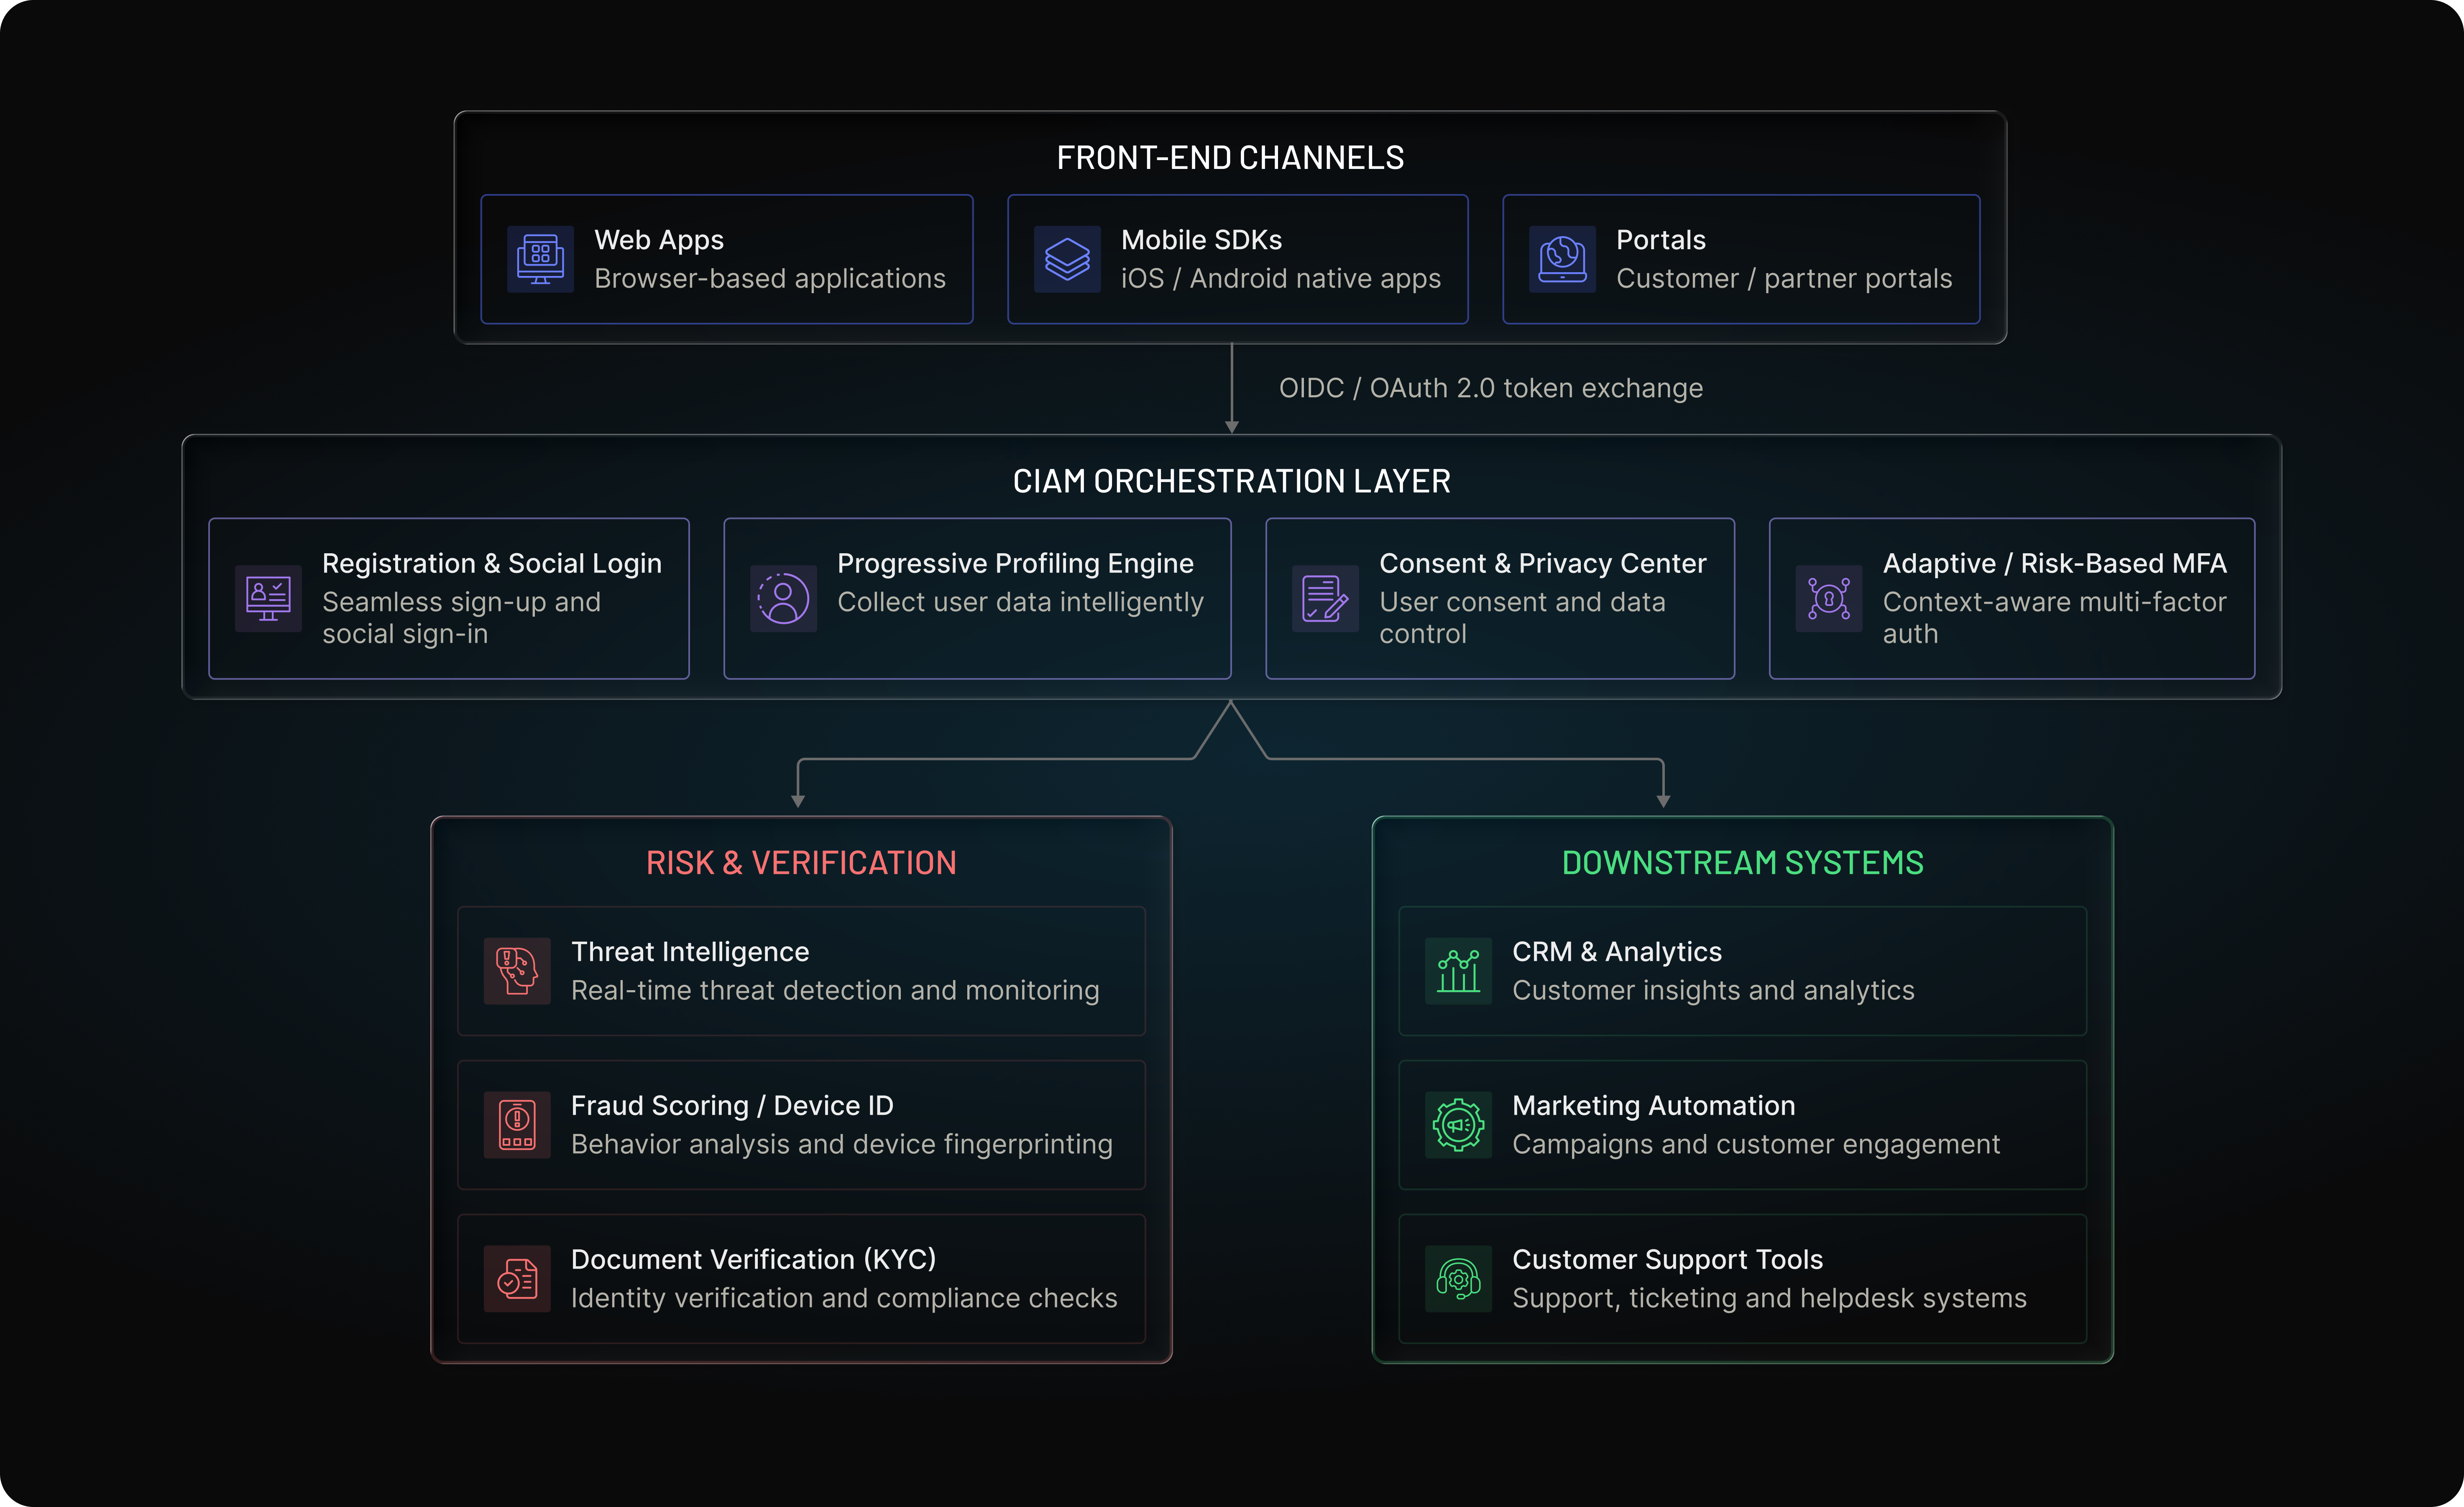The height and width of the screenshot is (1507, 2464).
Task: Click 'iOS / Android native apps' text
Action: tap(1281, 279)
